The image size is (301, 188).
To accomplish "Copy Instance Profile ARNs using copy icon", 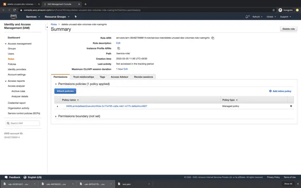I will [118, 48].
